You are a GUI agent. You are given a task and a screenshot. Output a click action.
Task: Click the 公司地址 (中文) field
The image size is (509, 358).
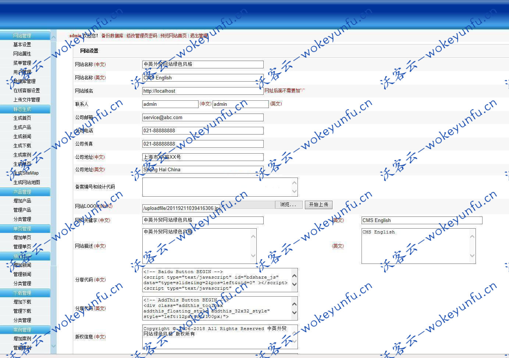coord(203,157)
